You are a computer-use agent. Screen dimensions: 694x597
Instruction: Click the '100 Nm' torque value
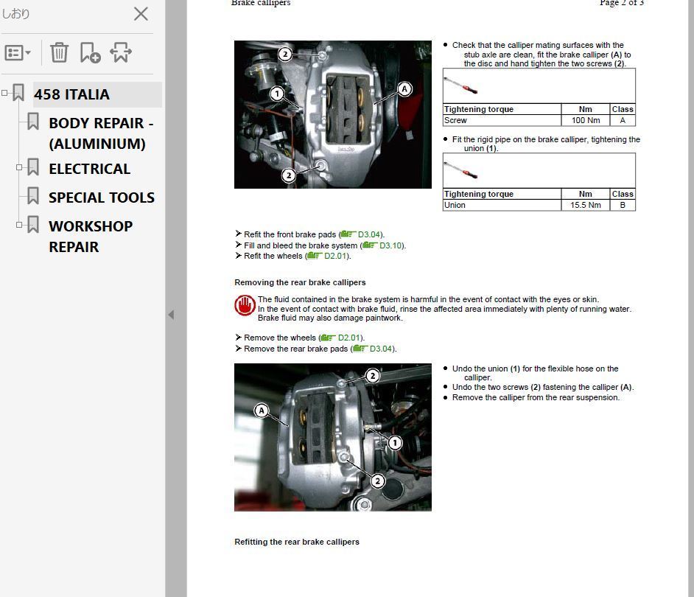click(x=586, y=120)
